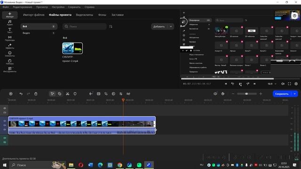Redo the last undone action
Screen dimensions: 301x169
tap(28, 94)
